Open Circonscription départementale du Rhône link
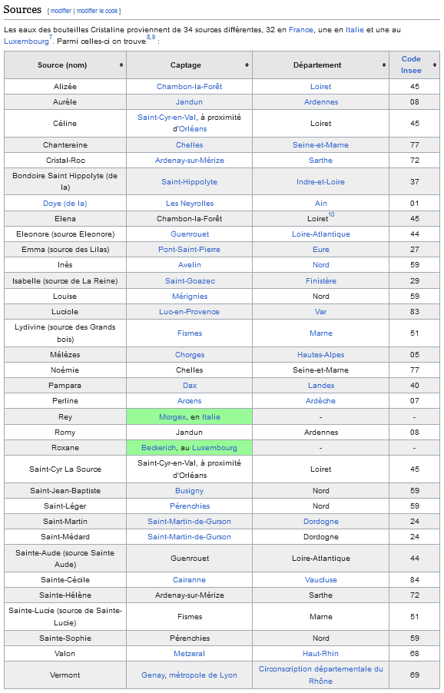Screen dimensions: 444x693 [x=321, y=675]
